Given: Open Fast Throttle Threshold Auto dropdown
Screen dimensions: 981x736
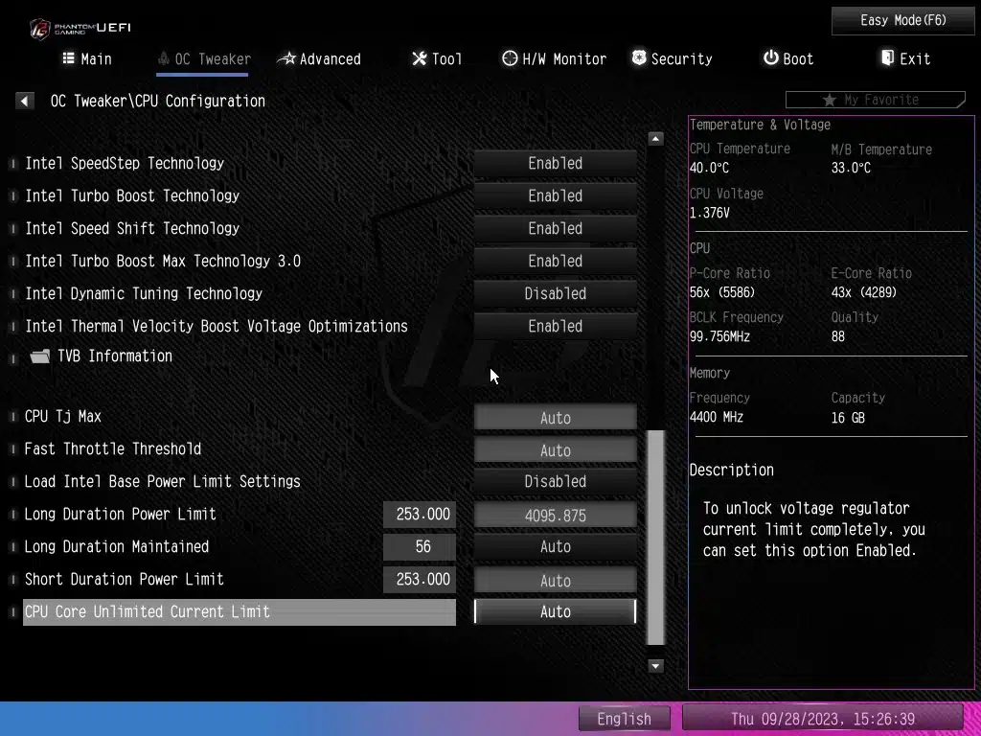Looking at the screenshot, I should pyautogui.click(x=555, y=450).
